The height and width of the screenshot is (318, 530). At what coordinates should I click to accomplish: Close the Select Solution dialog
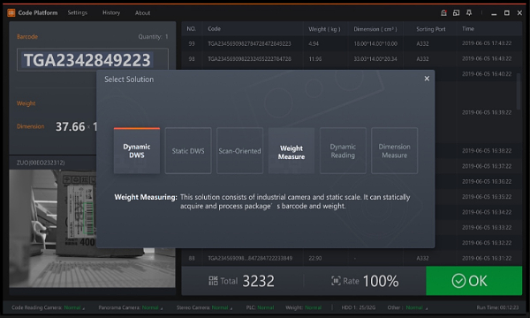pyautogui.click(x=427, y=79)
